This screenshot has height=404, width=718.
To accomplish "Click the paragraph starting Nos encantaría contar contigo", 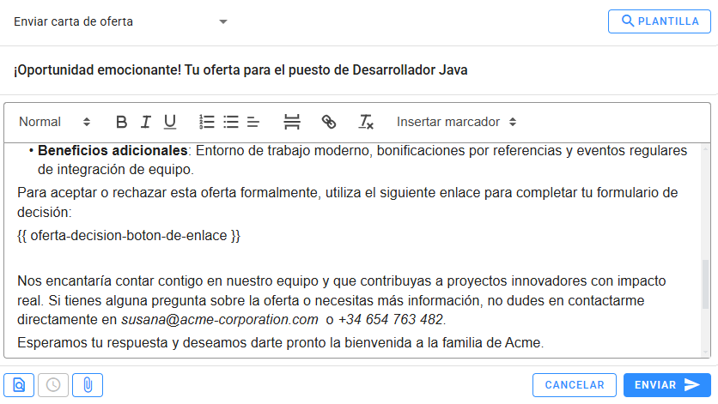I will 342,300.
